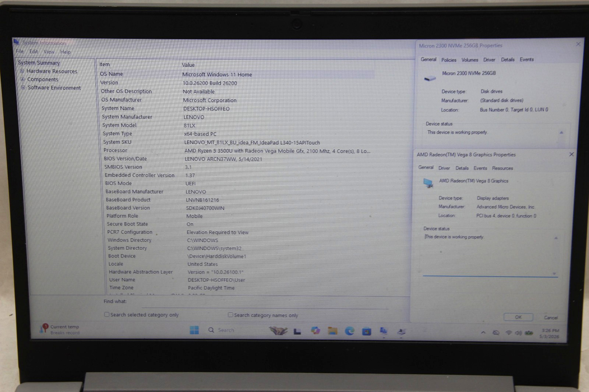Click OK in AMD Radeon properties dialog
This screenshot has width=589, height=392.
(x=518, y=317)
